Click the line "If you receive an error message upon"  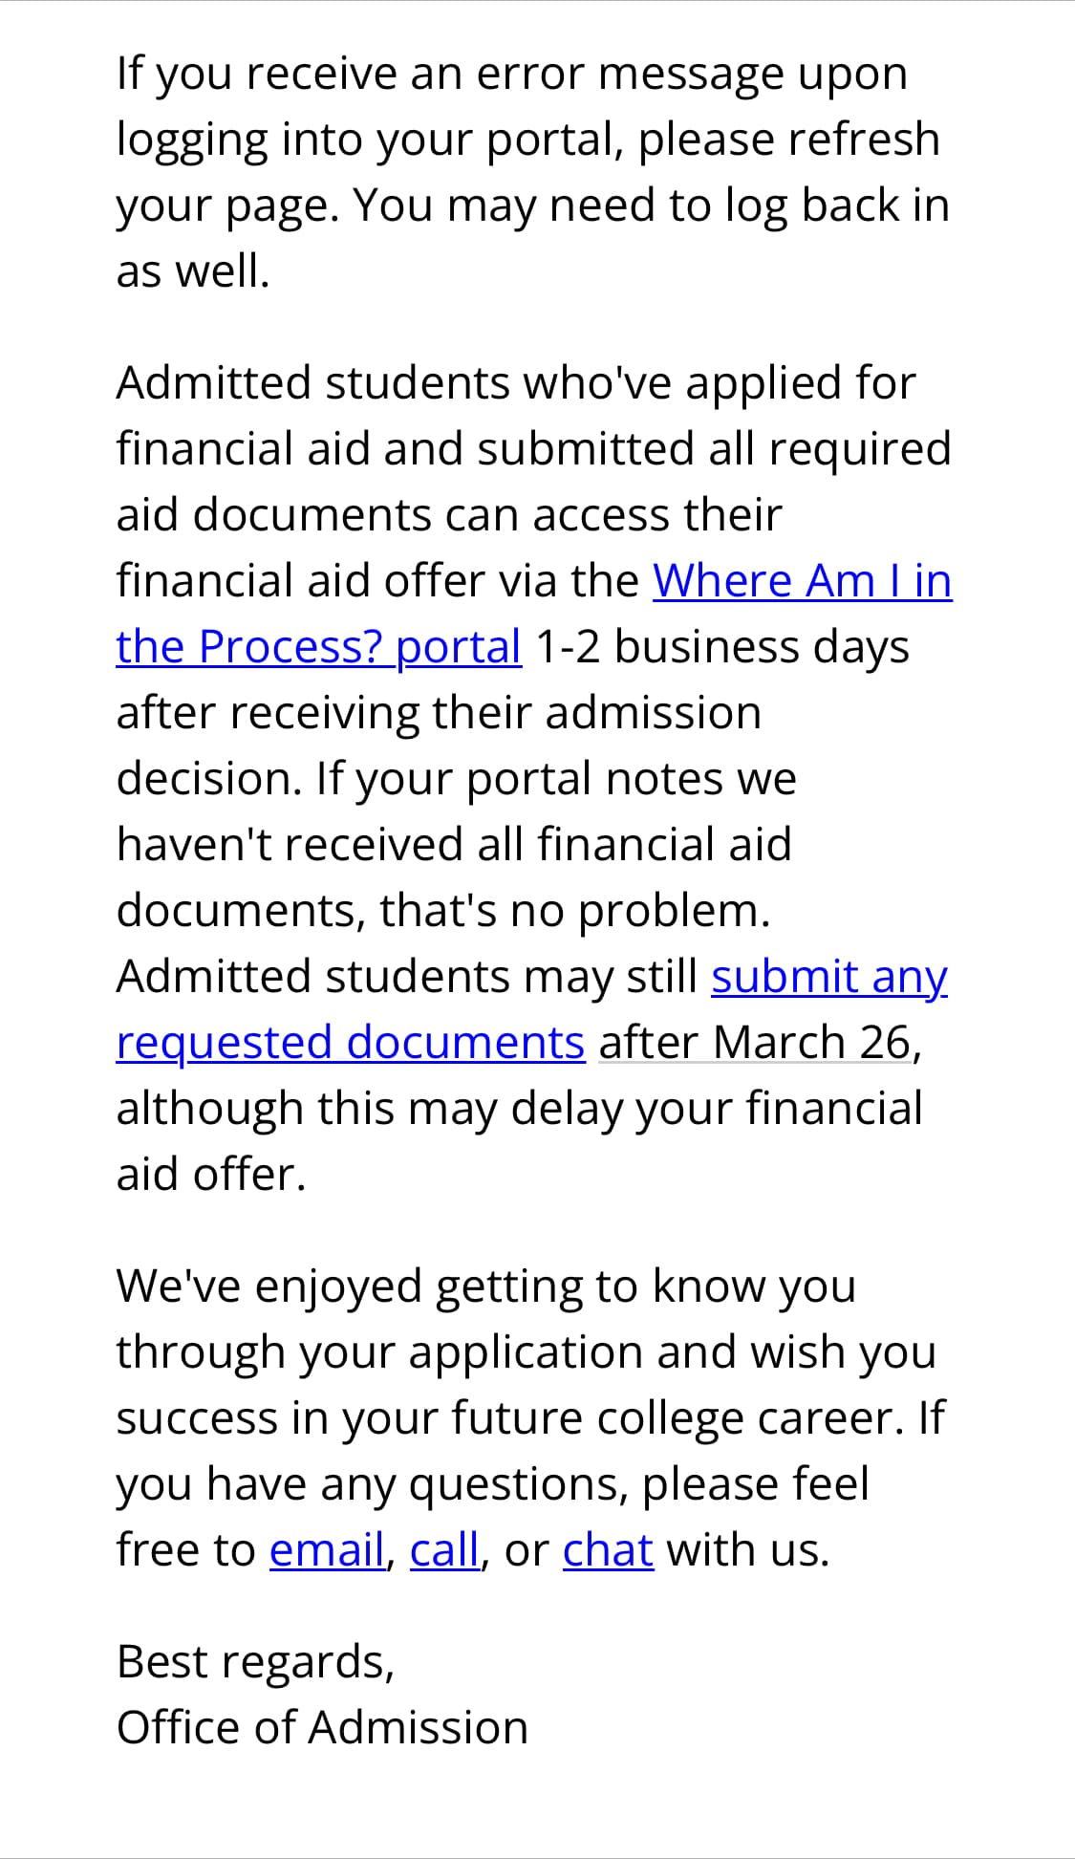(x=511, y=74)
